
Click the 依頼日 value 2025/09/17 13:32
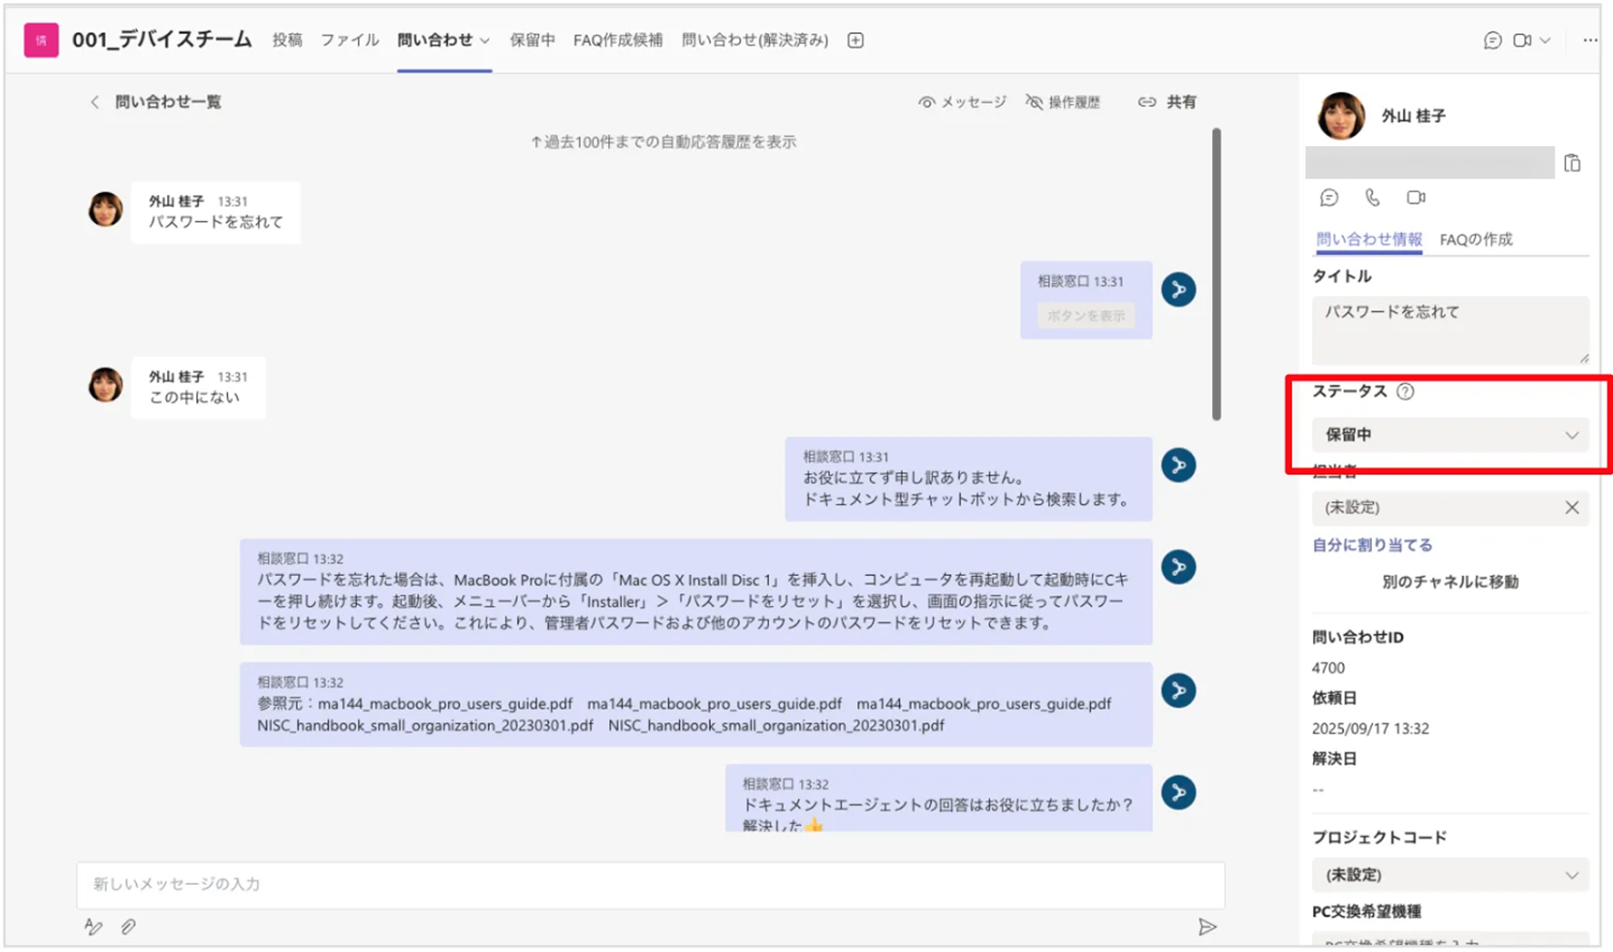[x=1370, y=729]
